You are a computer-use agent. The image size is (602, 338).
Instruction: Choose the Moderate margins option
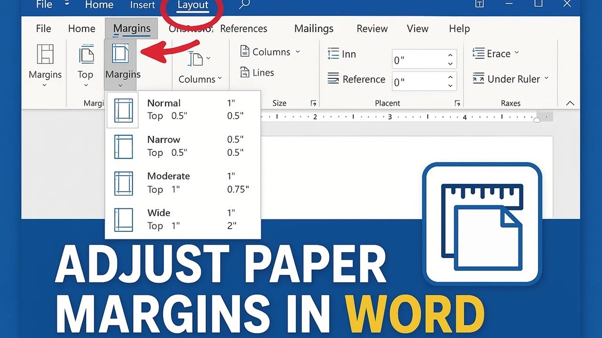point(183,183)
